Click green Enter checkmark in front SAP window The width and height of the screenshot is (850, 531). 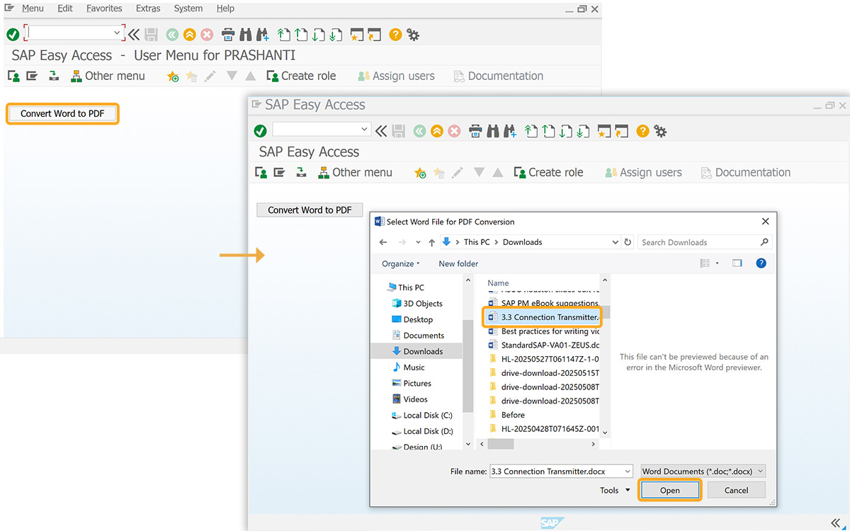(x=260, y=130)
